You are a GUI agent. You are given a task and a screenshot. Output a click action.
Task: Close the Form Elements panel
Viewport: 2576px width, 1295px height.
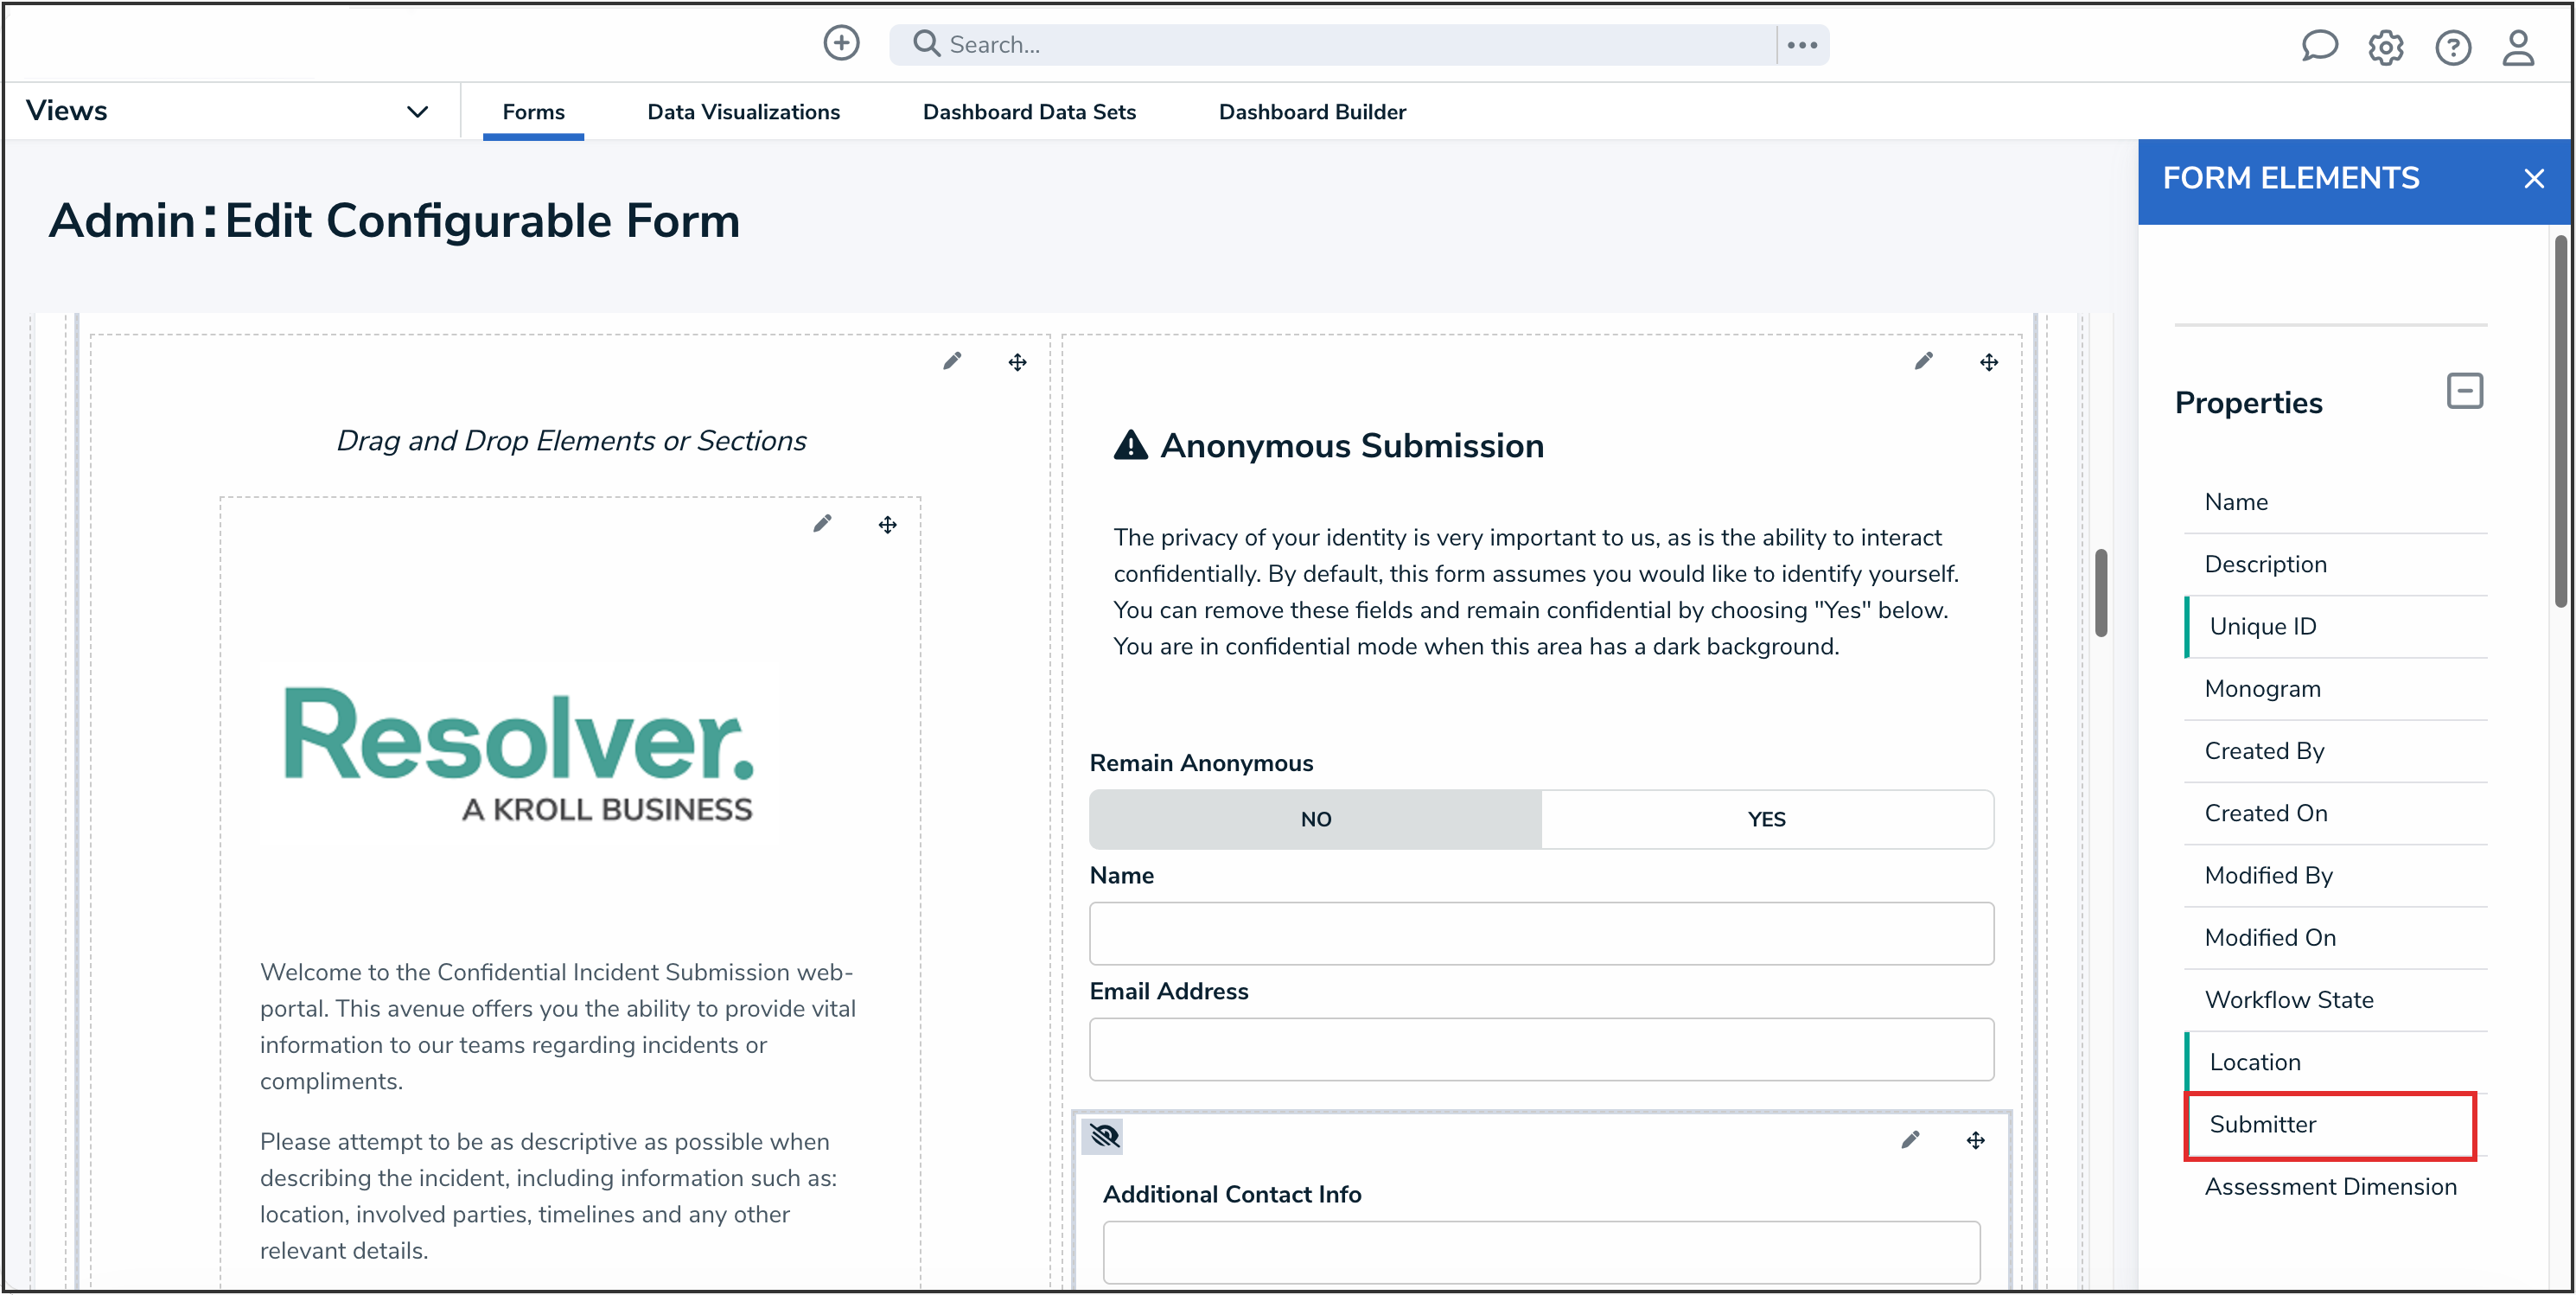2534,178
